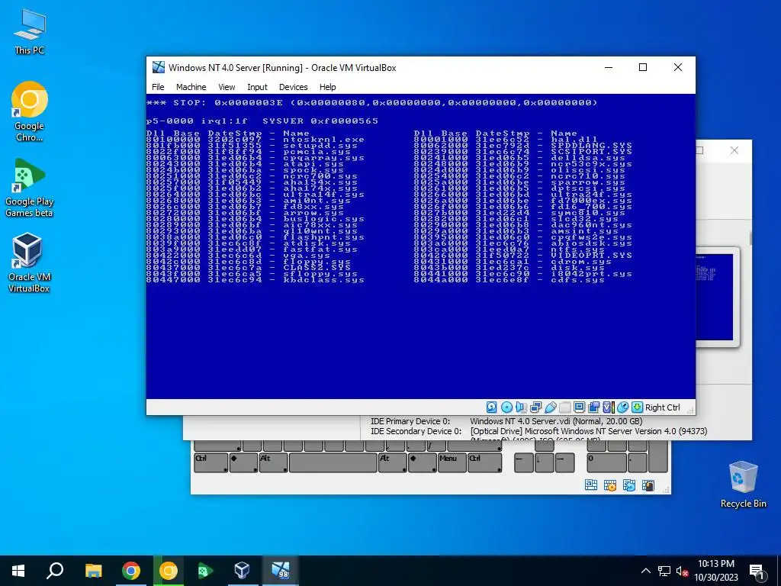Click the numpad 0 key on soft keyboard
Screen dimensions: 781x586
pyautogui.click(x=606, y=462)
